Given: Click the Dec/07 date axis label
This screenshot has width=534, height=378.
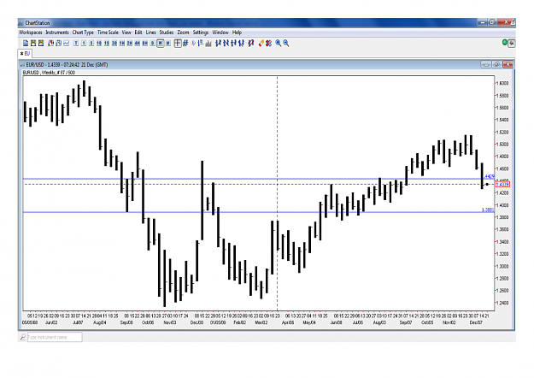Looking at the screenshot, I should pyautogui.click(x=476, y=322).
